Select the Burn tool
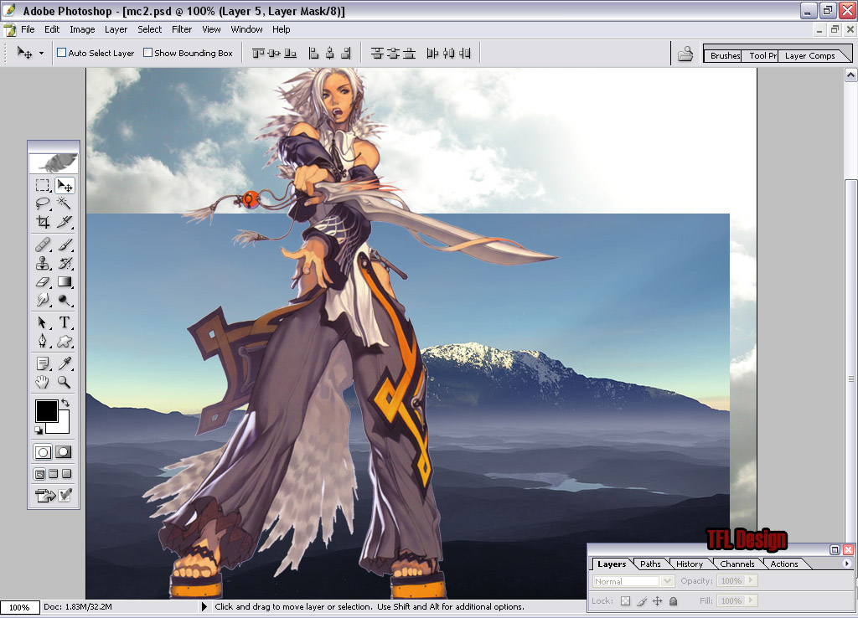The image size is (858, 618). (x=65, y=300)
